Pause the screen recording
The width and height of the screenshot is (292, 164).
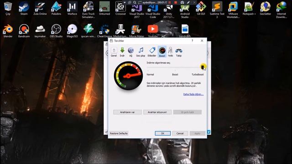170,2
